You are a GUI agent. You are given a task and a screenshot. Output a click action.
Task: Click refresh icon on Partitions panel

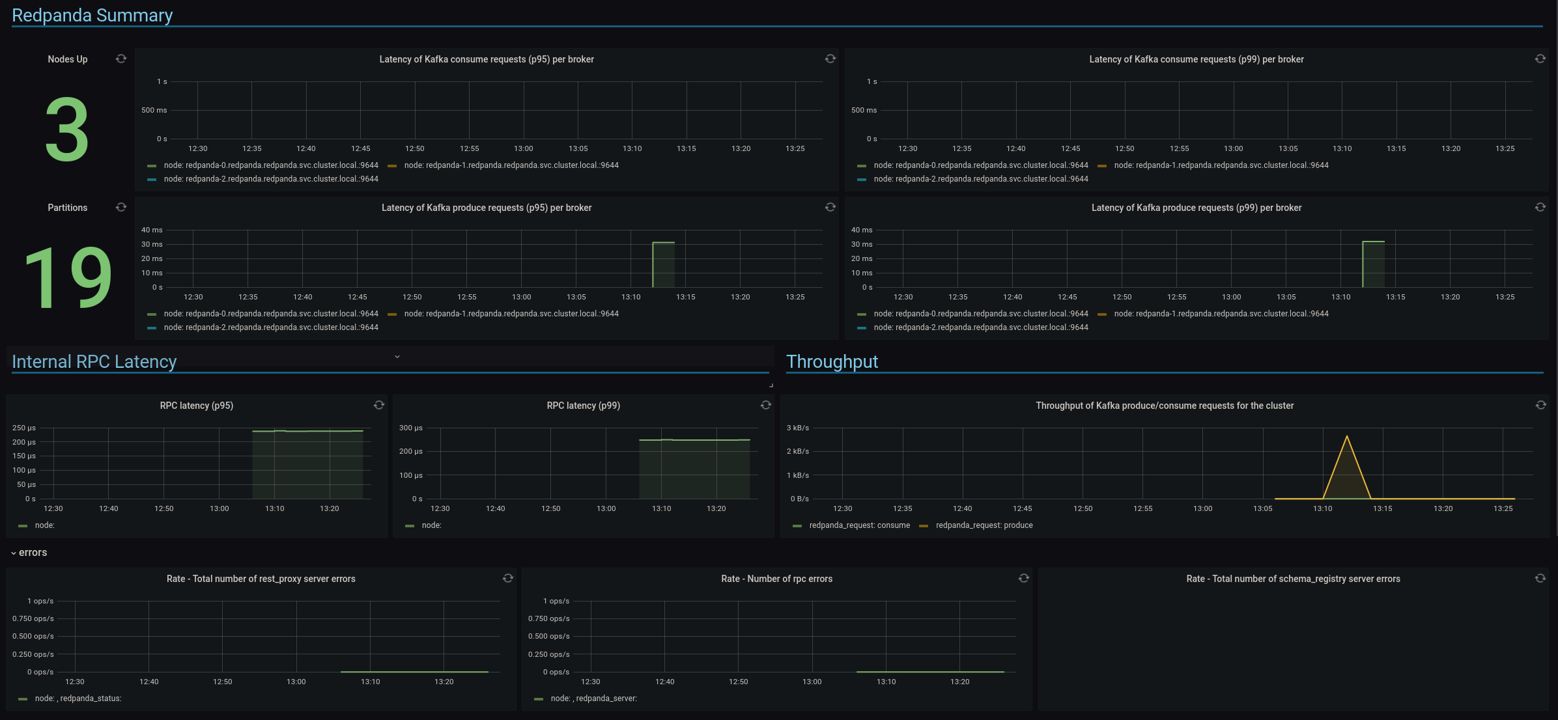coord(121,207)
